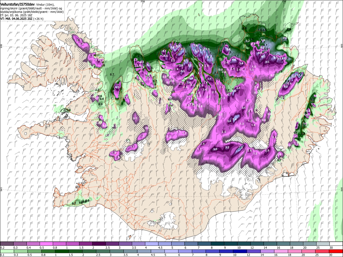
Task: Click the '20' label on the upper snow scale
Action: point(305,248)
